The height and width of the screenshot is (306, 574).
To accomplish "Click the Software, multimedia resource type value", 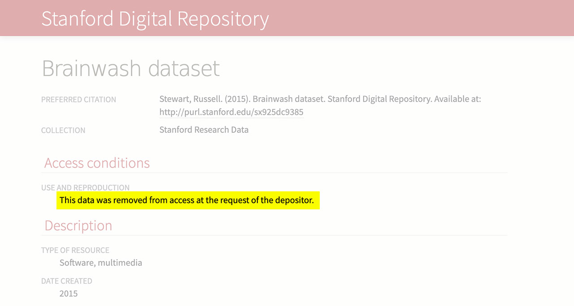I will pos(100,263).
